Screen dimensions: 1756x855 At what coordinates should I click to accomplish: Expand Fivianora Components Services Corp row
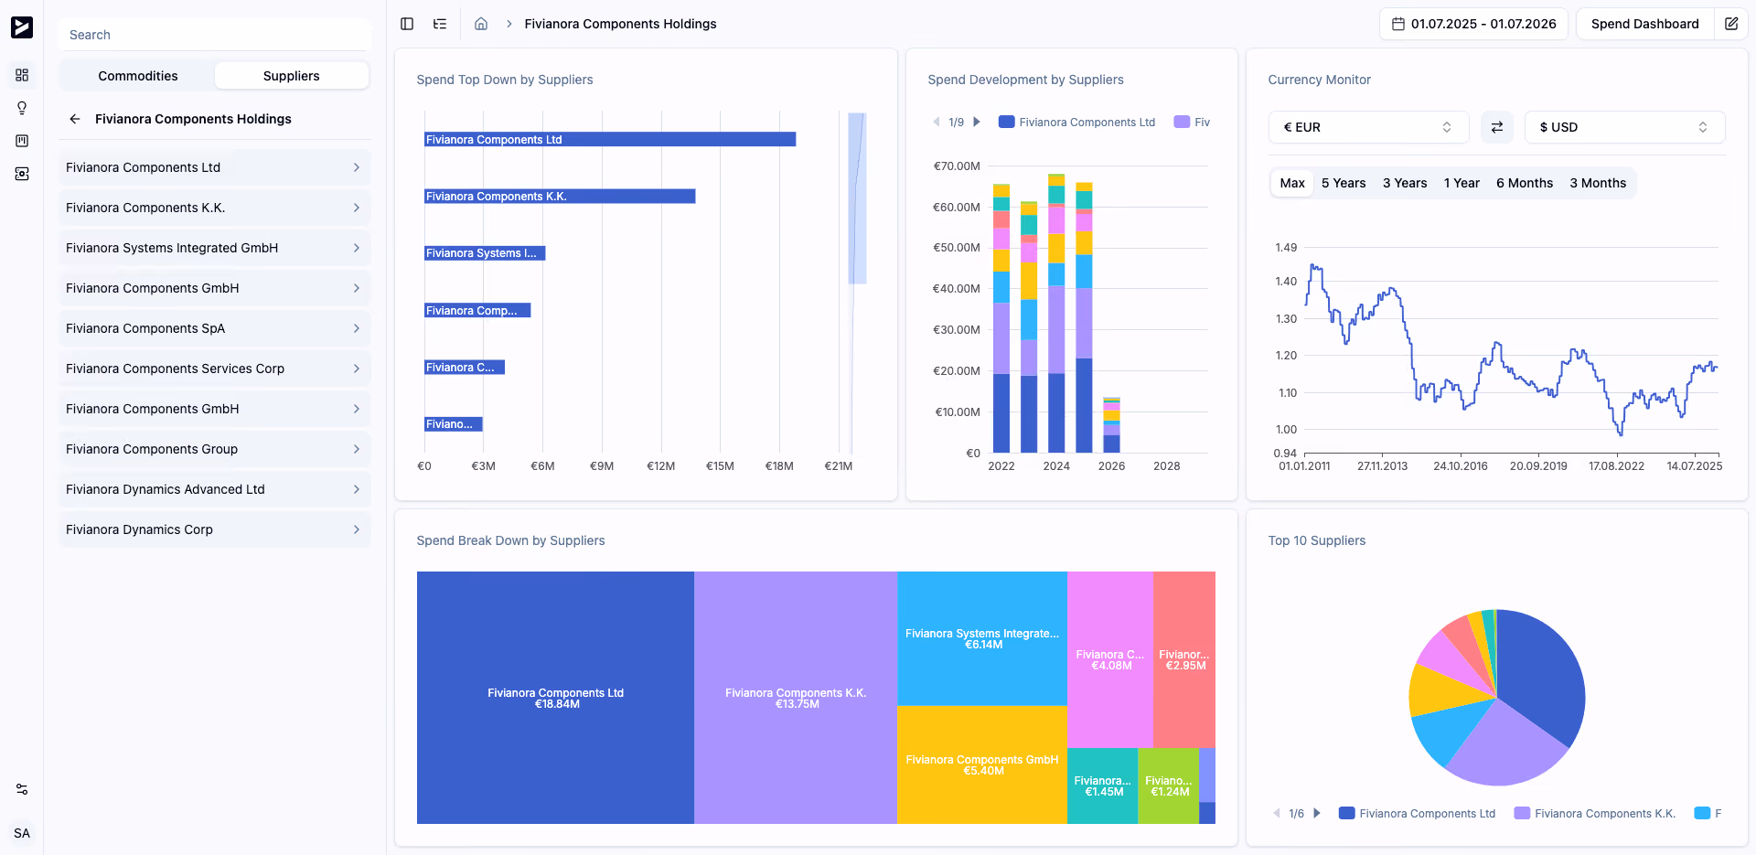click(215, 369)
